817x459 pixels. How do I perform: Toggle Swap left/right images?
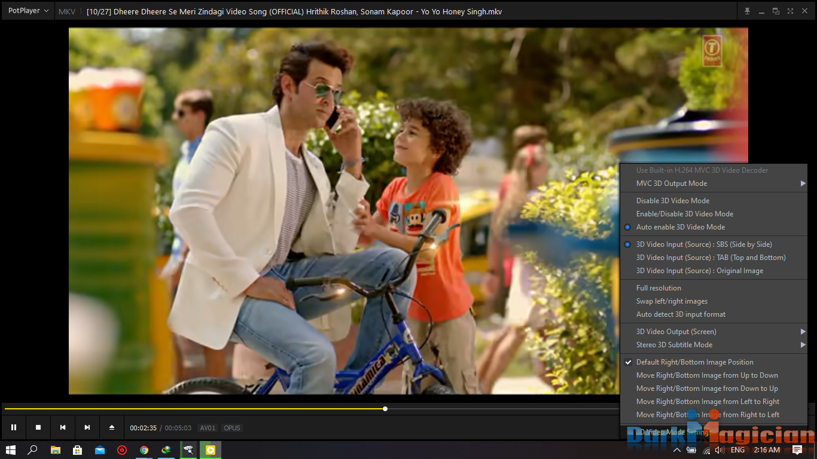pos(714,301)
